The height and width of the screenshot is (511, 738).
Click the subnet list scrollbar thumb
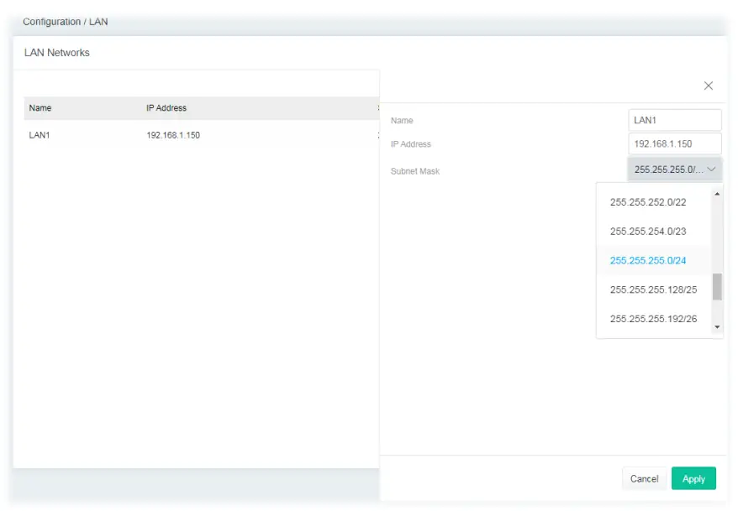pyautogui.click(x=717, y=286)
